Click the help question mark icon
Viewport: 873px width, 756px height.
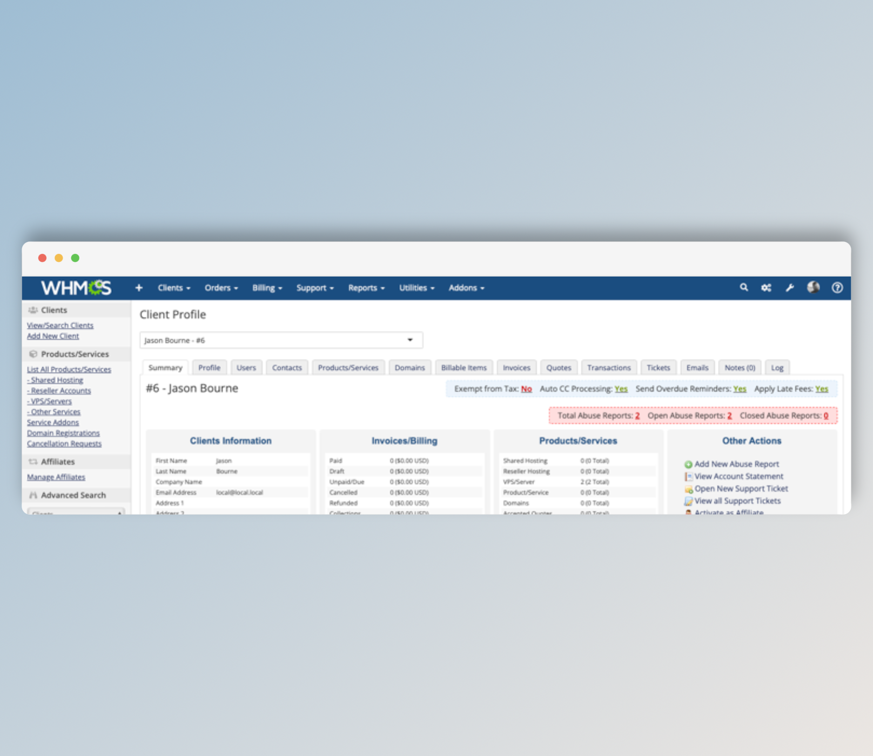[837, 288]
